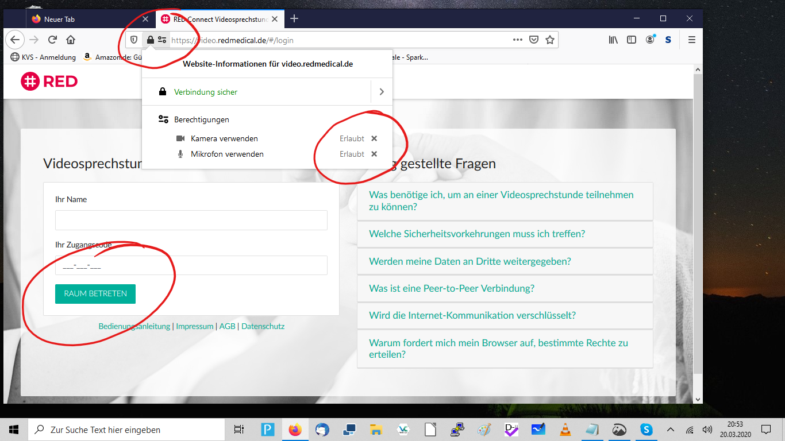Click the Kamera verwenden label

click(224, 138)
